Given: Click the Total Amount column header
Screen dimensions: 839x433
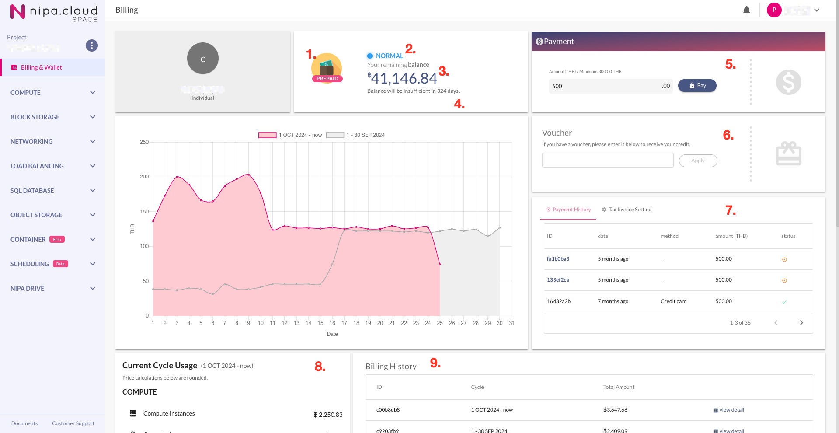Looking at the screenshot, I should pos(619,387).
